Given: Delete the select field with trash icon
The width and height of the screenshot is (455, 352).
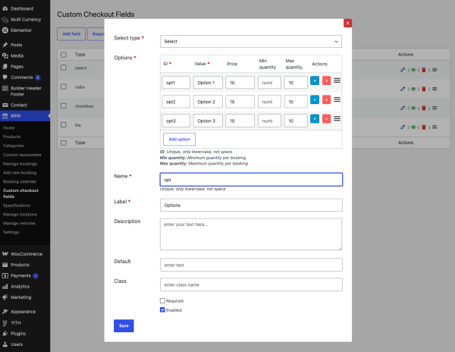Looking at the screenshot, I should click(x=424, y=70).
